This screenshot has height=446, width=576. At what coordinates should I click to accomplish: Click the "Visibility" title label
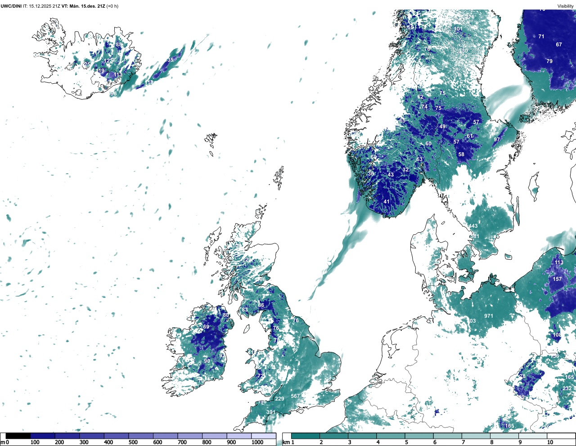[x=565, y=6]
